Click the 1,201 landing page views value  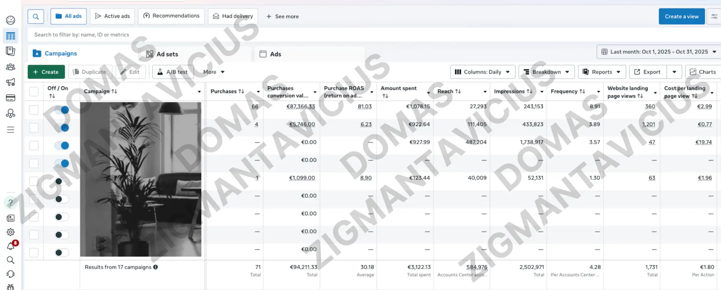(x=648, y=124)
